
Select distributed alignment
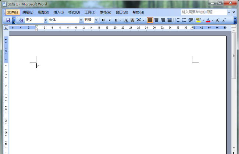170,20
